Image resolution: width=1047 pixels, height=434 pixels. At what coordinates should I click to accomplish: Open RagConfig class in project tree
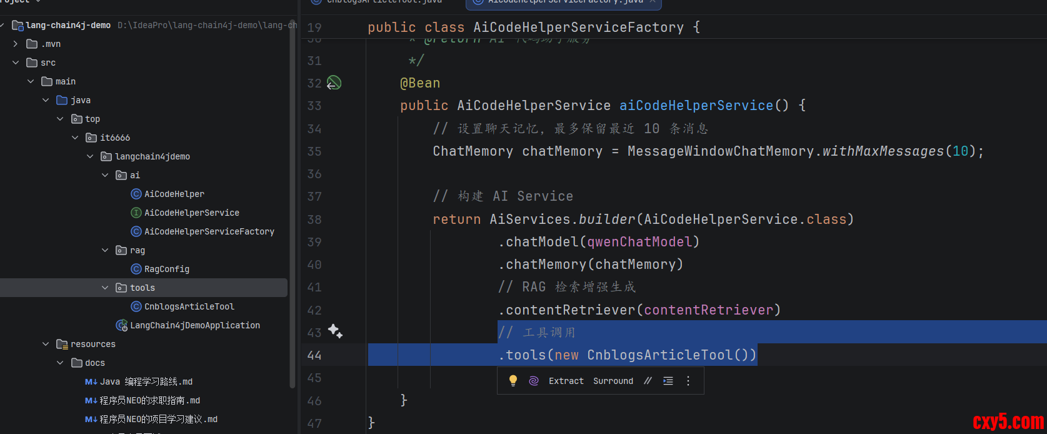point(166,269)
